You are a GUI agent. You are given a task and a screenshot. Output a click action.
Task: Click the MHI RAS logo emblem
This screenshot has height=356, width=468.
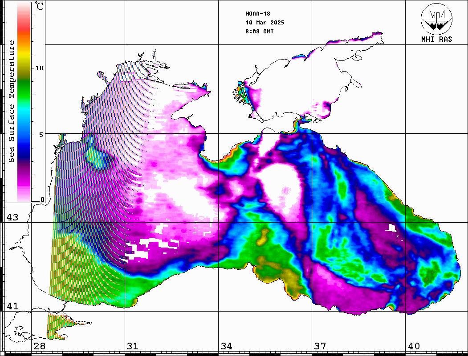pyautogui.click(x=436, y=19)
